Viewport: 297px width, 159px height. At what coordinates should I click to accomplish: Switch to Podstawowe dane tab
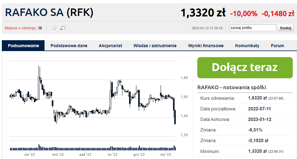(69, 46)
